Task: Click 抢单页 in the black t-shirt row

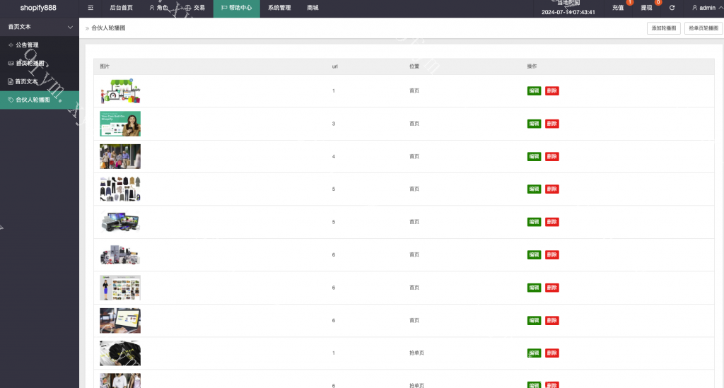Action: (x=416, y=353)
